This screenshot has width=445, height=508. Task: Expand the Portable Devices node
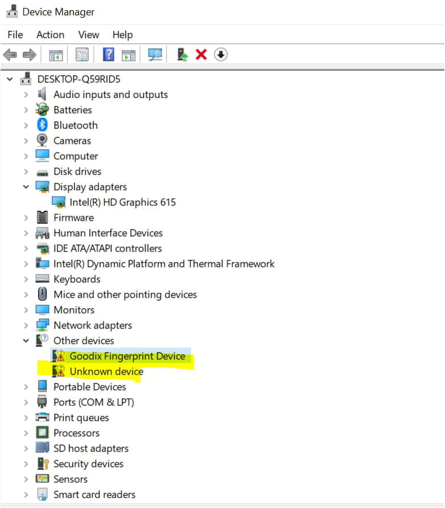point(26,387)
